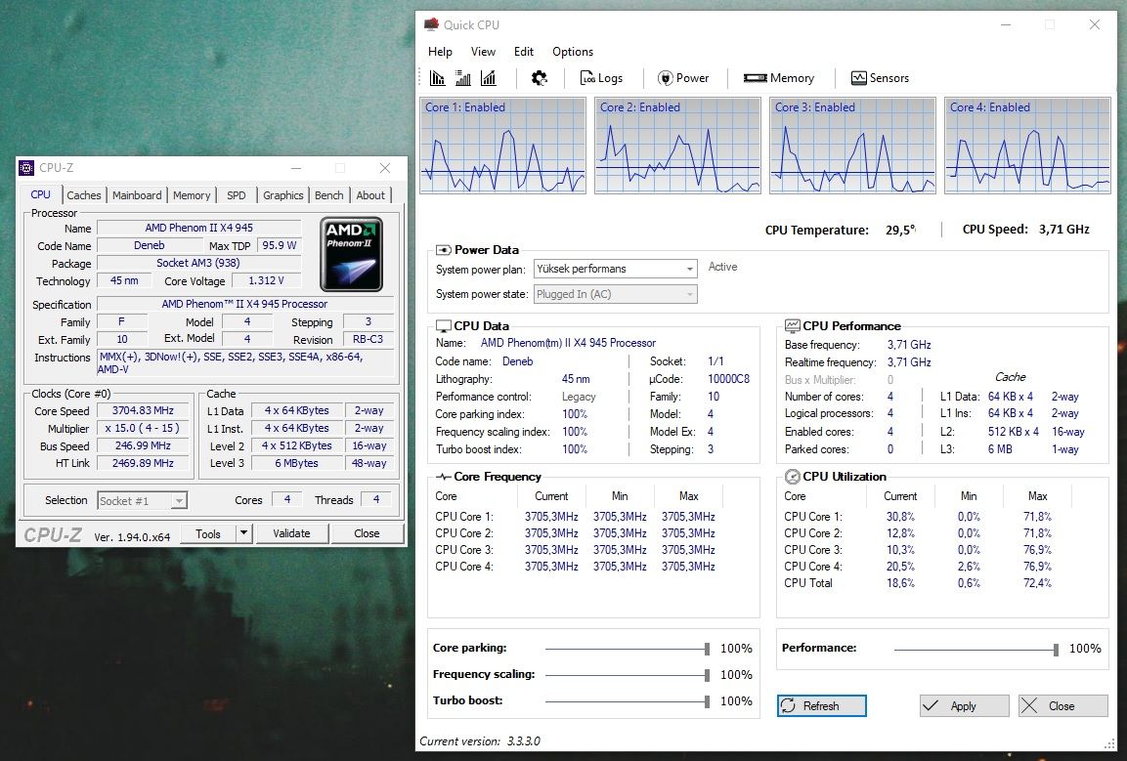This screenshot has width=1127, height=761.
Task: Click the CPU Speed value 3,71 GHz
Action: (1063, 230)
